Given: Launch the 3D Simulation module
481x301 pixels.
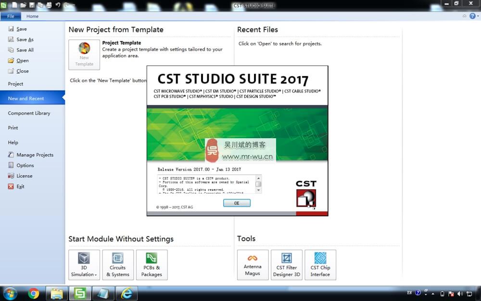Looking at the screenshot, I should coord(84,264).
